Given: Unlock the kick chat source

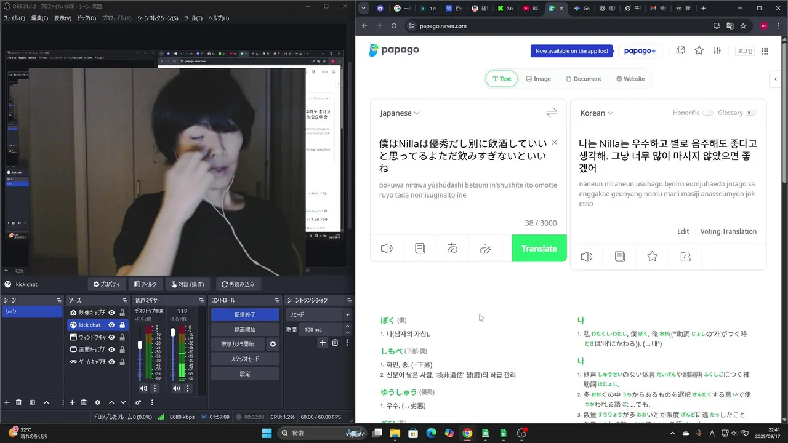Looking at the screenshot, I should tap(122, 325).
